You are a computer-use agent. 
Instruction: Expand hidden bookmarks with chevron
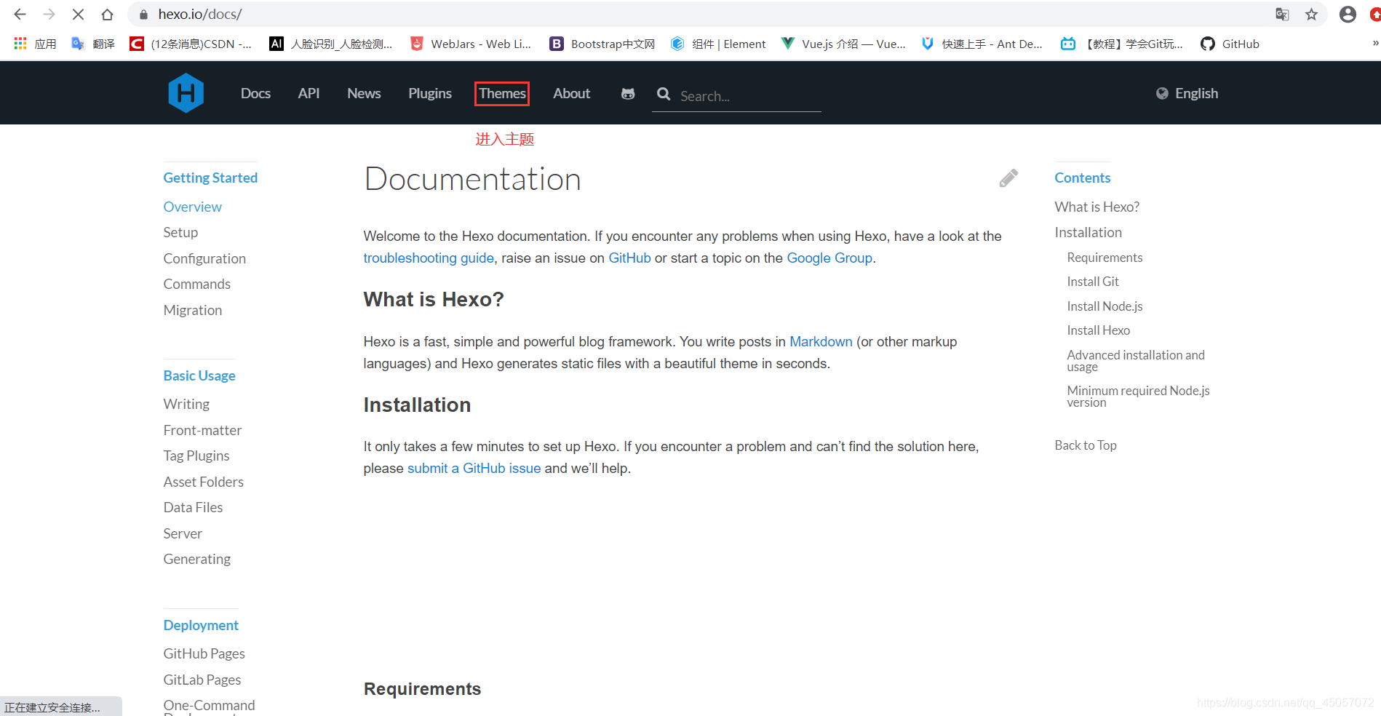pyautogui.click(x=1374, y=44)
